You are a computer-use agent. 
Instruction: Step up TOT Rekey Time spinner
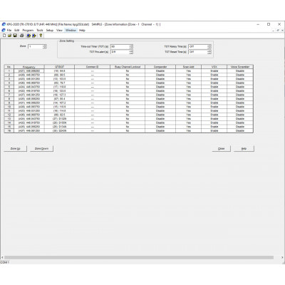209,46
